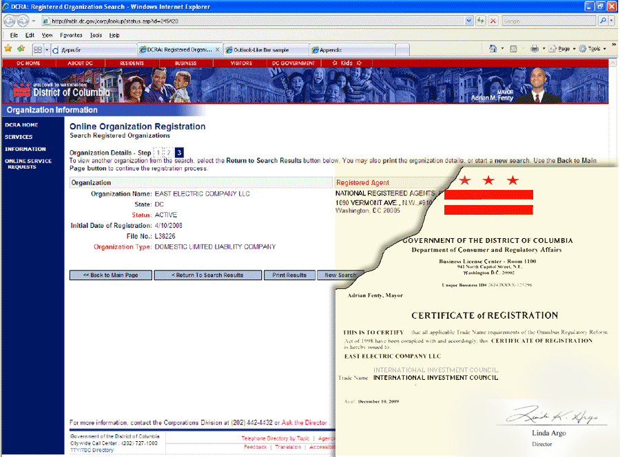Viewport: 620px width, 457px height.
Task: Open the View menu
Action: coord(47,35)
